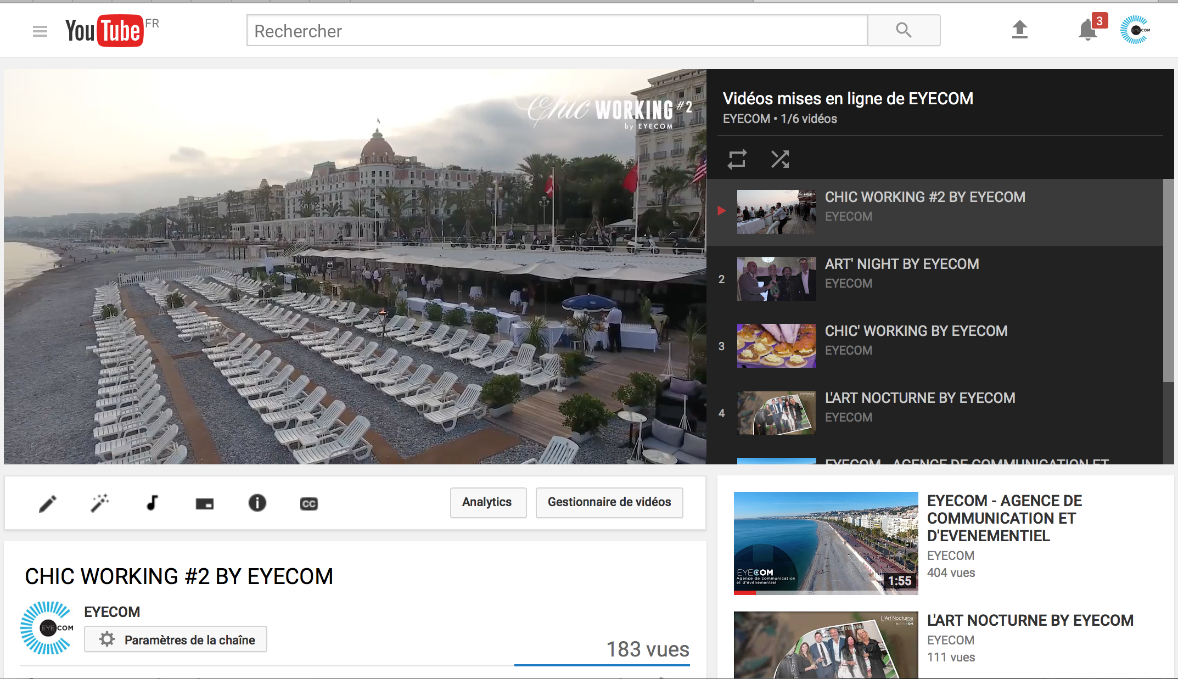Screen dimensions: 1178x679
Task: Click CHIC' WORKING food thumbnail in playlist
Action: click(776, 346)
